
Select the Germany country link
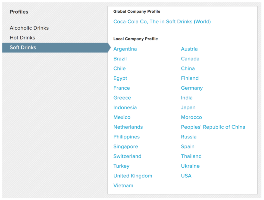pyautogui.click(x=192, y=88)
